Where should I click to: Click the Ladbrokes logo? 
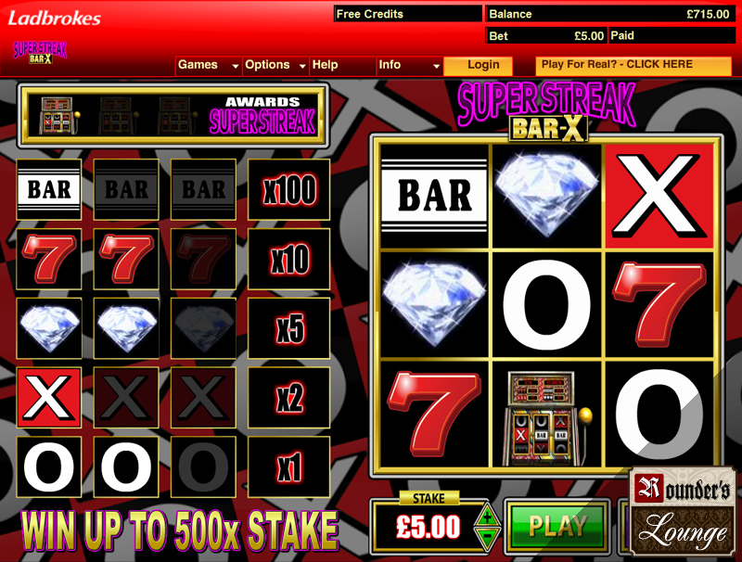[55, 19]
